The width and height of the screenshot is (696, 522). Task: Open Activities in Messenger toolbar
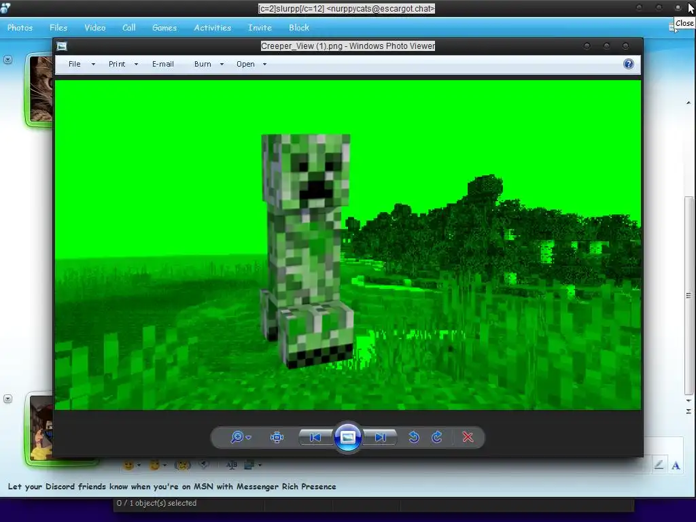(x=213, y=27)
